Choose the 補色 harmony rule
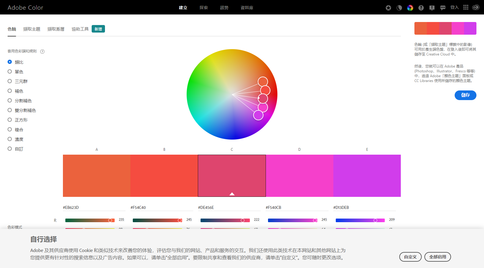Image resolution: width=484 pixels, height=268 pixels. 10,91
